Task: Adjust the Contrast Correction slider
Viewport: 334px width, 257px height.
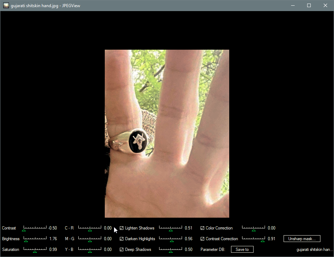Action: tap(254, 239)
